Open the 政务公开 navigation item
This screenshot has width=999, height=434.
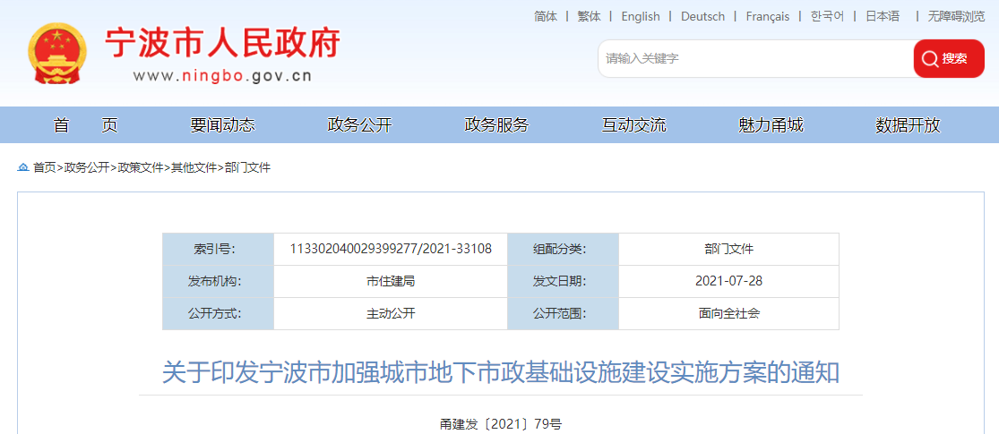[359, 125]
